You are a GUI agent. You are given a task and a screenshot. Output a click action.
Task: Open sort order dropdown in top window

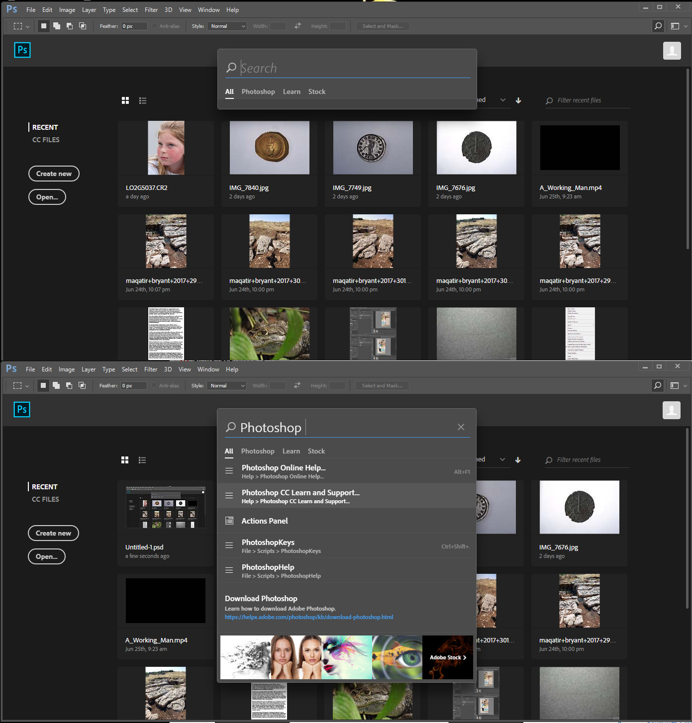[503, 100]
